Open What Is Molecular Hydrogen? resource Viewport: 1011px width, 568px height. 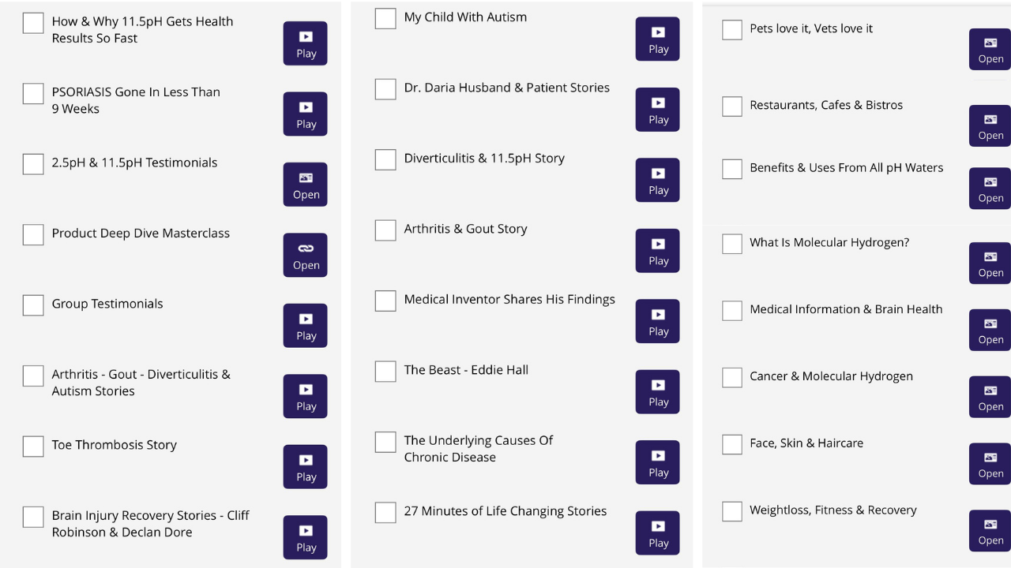[990, 263]
